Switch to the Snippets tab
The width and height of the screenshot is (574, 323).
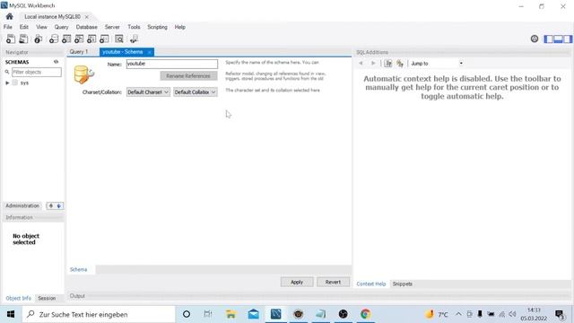(x=402, y=284)
